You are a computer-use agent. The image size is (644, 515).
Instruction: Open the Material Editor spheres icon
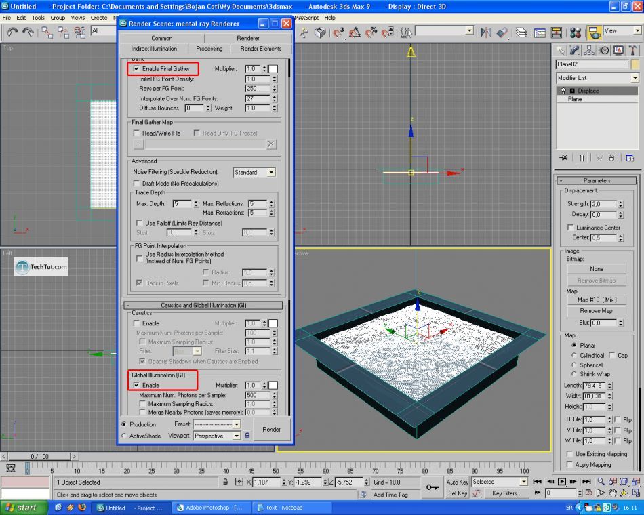(576, 33)
